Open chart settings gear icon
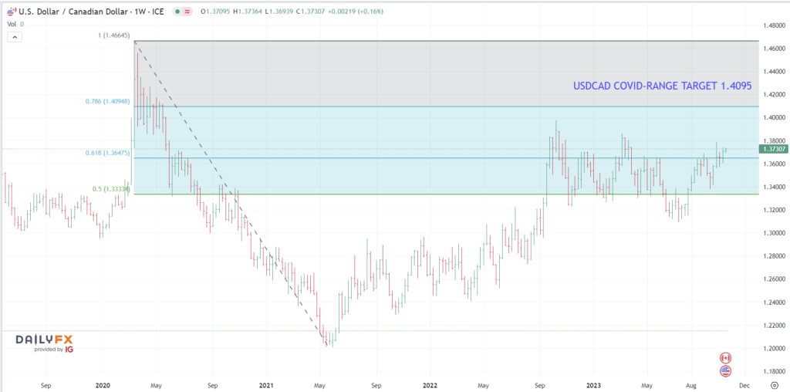 pos(774,384)
